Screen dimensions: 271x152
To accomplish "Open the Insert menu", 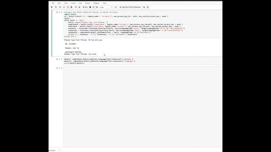I will [x=73, y=3].
